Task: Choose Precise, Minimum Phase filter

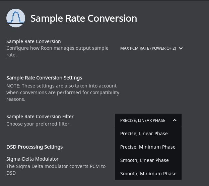Action: 148,147
